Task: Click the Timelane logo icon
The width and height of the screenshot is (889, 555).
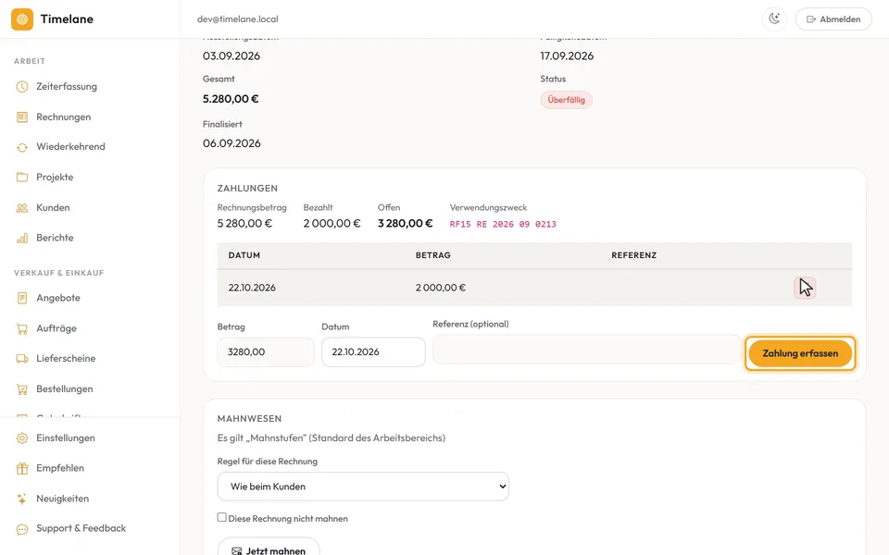Action: [22, 19]
